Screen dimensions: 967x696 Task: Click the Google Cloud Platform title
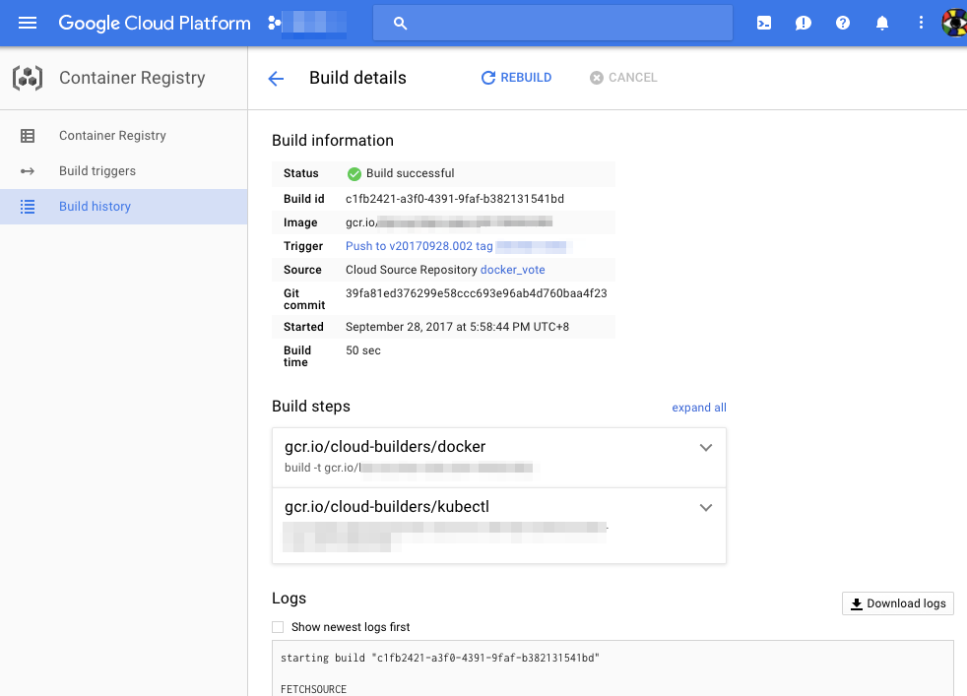155,24
